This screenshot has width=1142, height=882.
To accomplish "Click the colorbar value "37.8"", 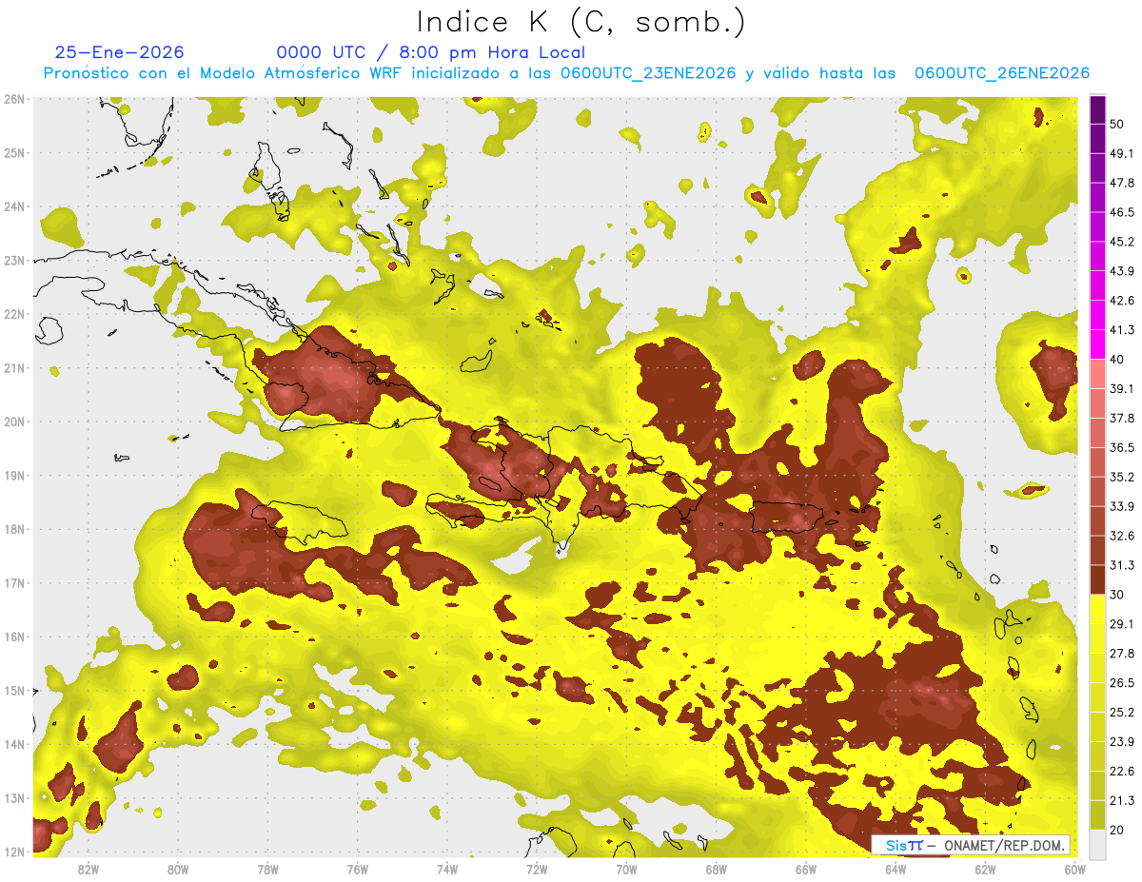I will point(1121,418).
